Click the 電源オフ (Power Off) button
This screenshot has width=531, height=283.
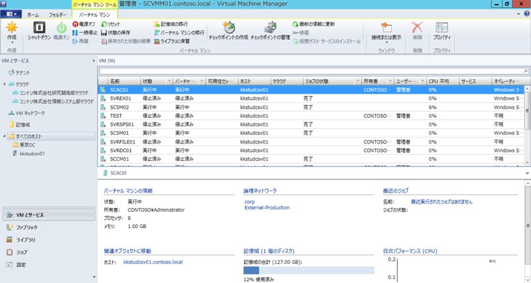(84, 24)
